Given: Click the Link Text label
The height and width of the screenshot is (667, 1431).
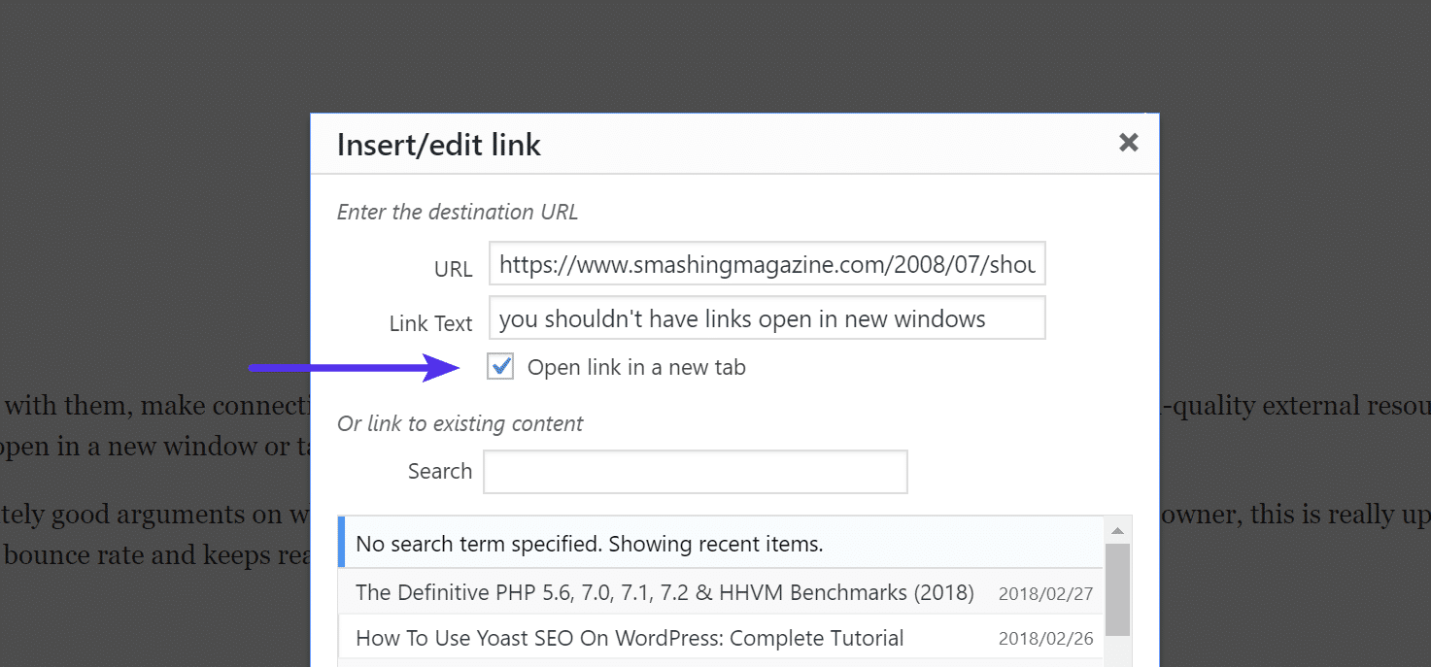Looking at the screenshot, I should (x=430, y=323).
